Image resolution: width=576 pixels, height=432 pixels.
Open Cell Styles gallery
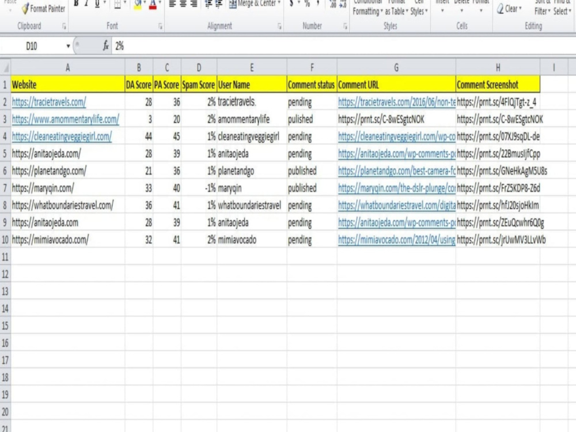tap(419, 7)
